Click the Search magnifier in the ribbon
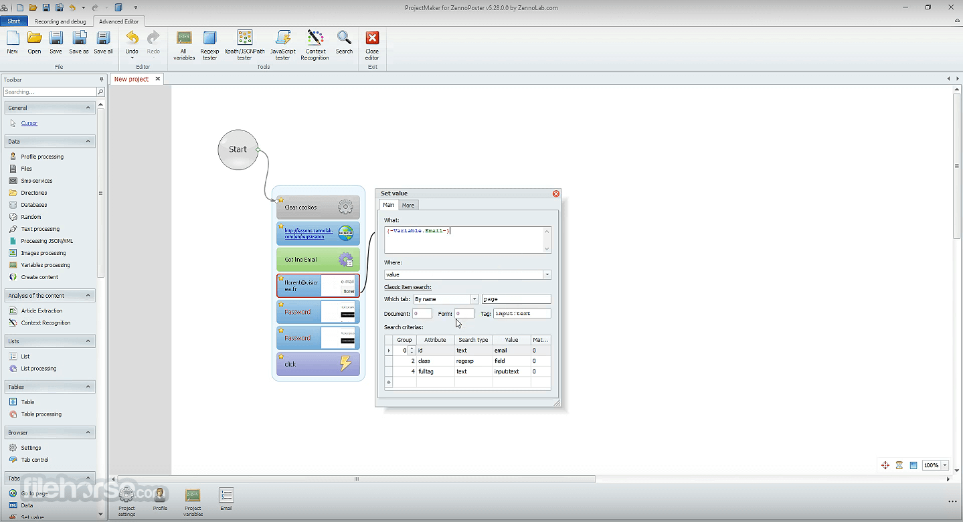The height and width of the screenshot is (522, 963). point(344,42)
